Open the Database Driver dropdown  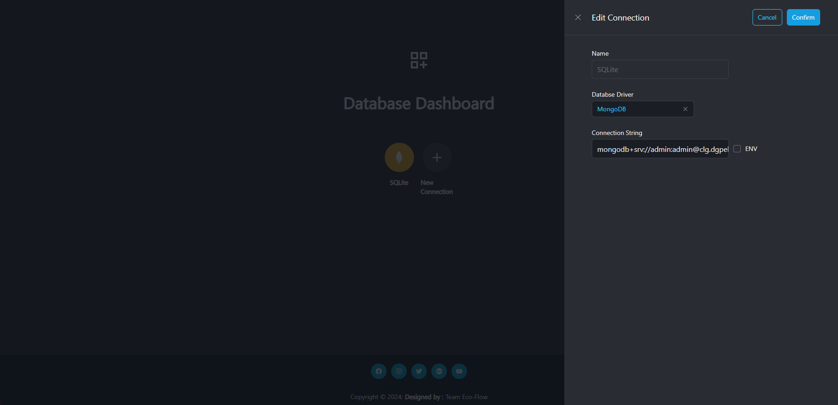[642, 109]
